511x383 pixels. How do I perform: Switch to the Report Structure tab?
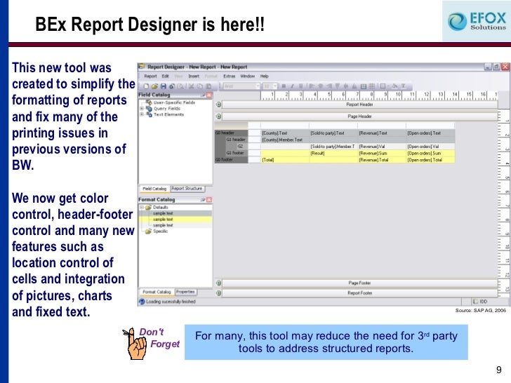(x=187, y=189)
